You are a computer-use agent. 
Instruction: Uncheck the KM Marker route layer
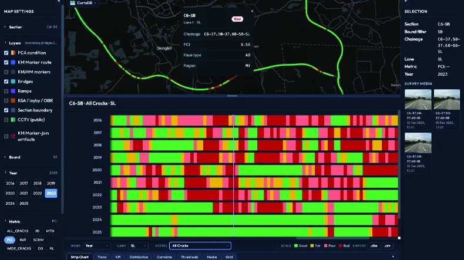6,62
